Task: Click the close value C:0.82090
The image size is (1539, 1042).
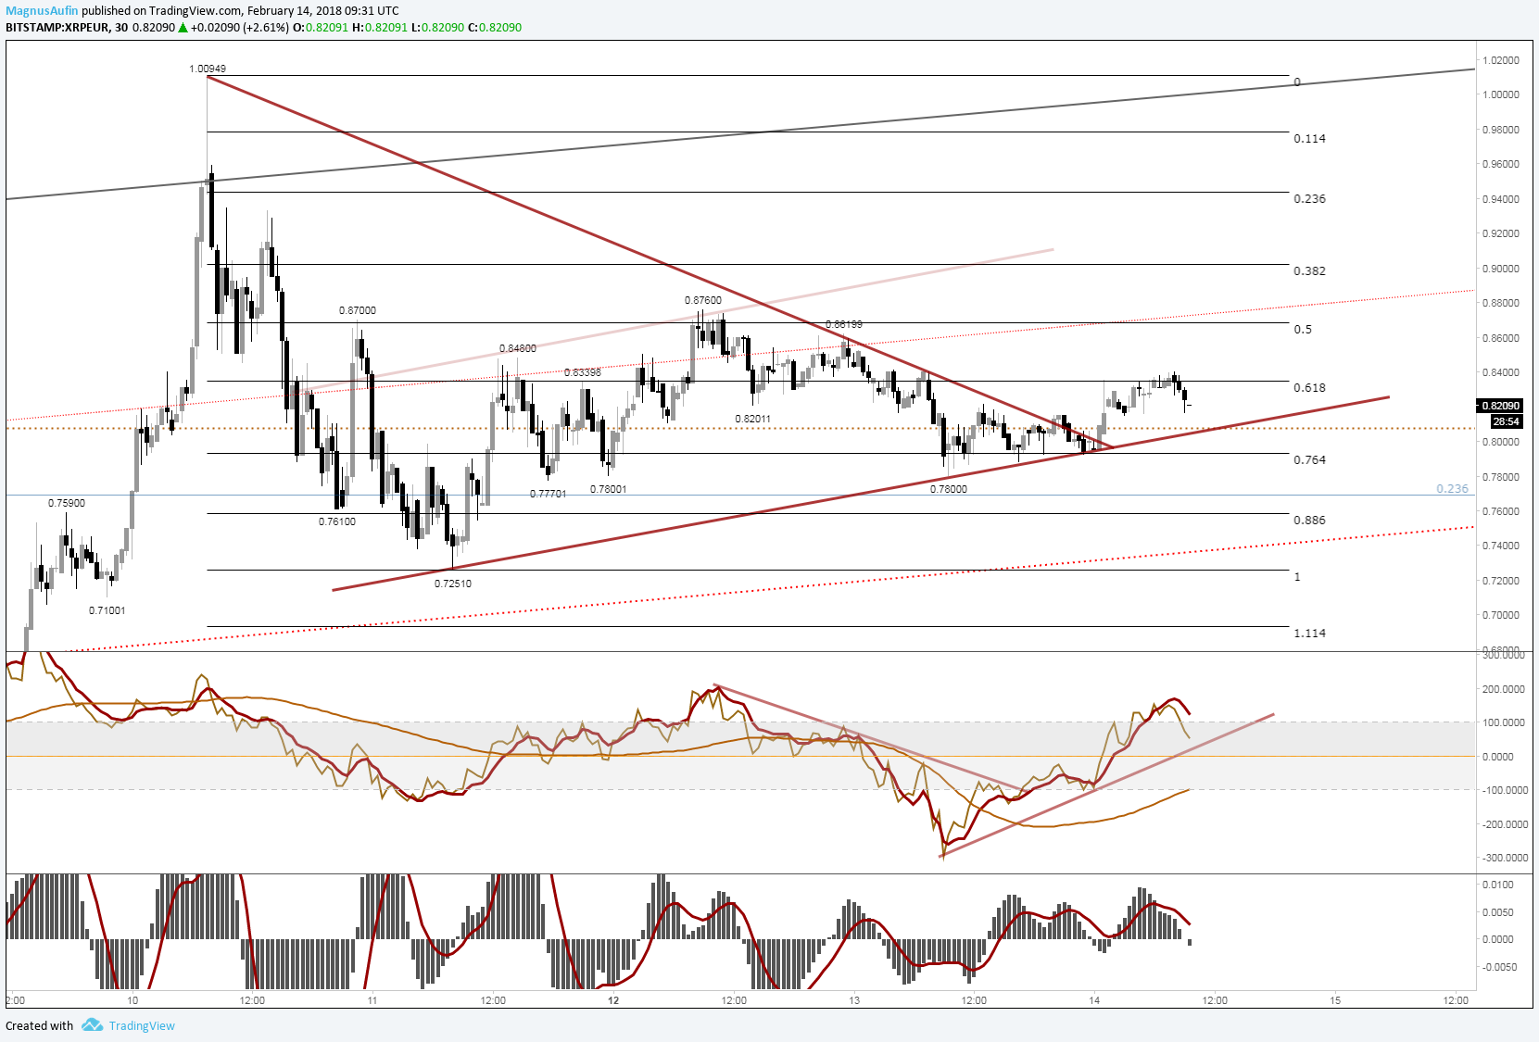Action: point(495,27)
